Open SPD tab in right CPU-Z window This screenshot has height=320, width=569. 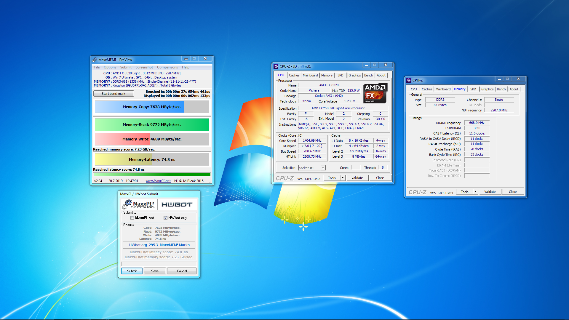point(473,89)
